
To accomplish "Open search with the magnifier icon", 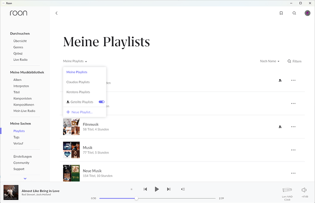I will pos(294,13).
